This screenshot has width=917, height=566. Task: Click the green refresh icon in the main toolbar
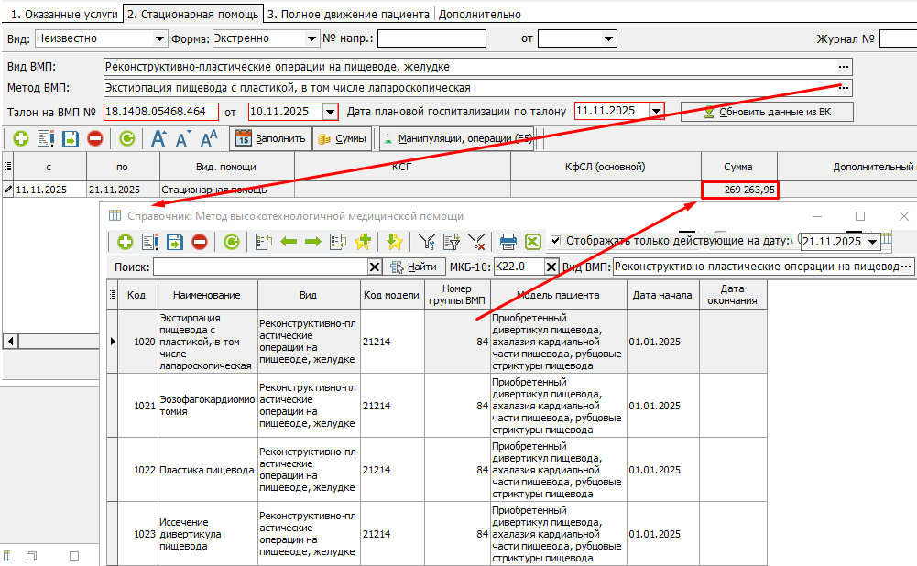pos(126,138)
